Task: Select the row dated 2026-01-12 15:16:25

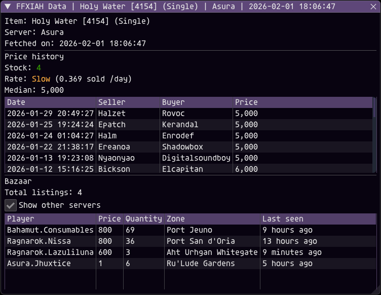Action: point(188,169)
